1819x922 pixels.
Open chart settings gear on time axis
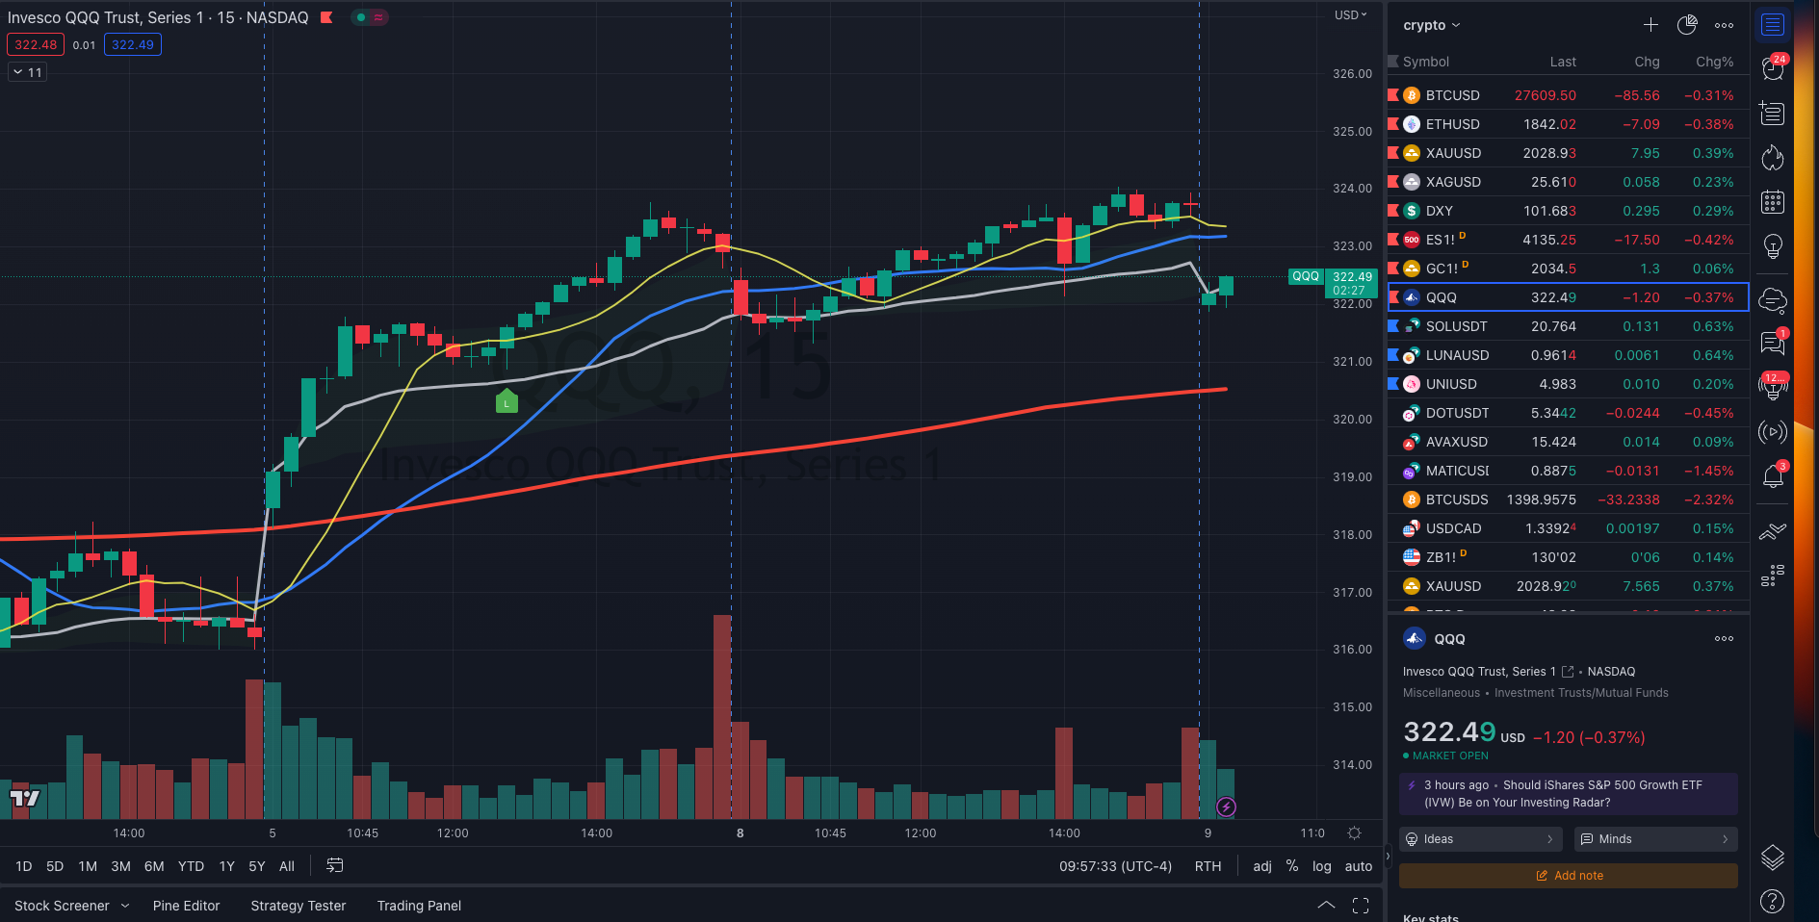click(x=1354, y=833)
